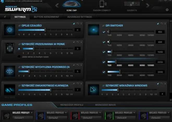This screenshot has width=172, height=122.
Task: Pin the Opcje Czułości panel
Action: [74, 24]
